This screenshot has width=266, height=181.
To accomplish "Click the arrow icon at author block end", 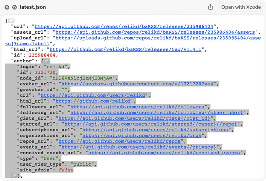I will coord(15,175).
